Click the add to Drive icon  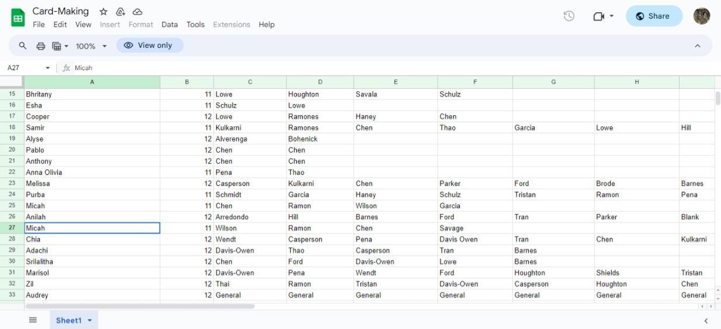coord(120,12)
